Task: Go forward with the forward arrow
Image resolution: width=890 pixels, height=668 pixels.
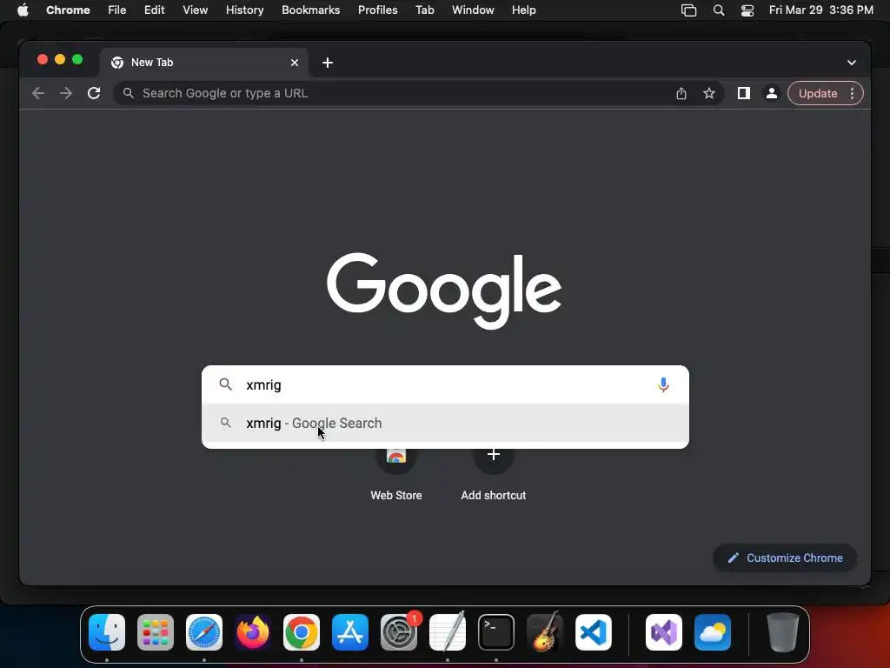Action: pos(66,93)
